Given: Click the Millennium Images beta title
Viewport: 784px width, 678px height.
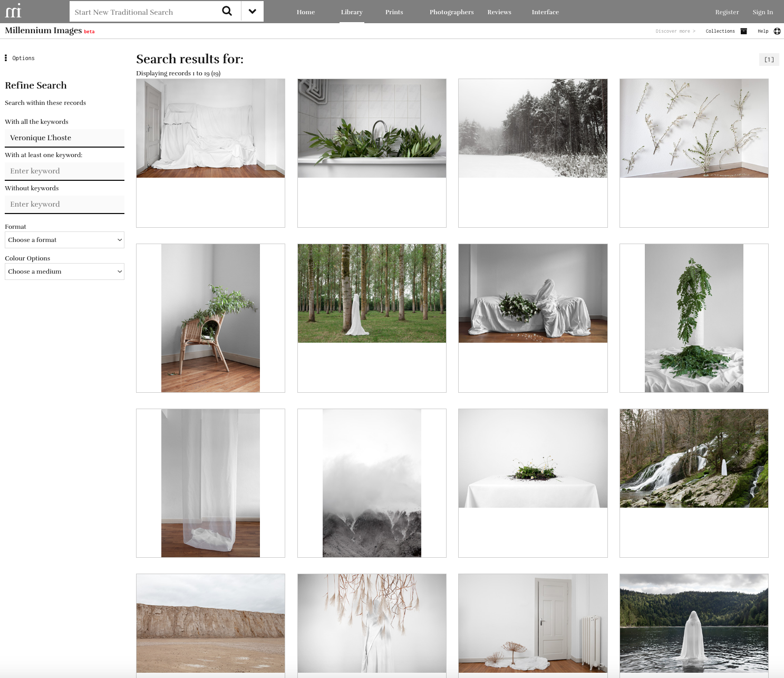Looking at the screenshot, I should pos(50,31).
